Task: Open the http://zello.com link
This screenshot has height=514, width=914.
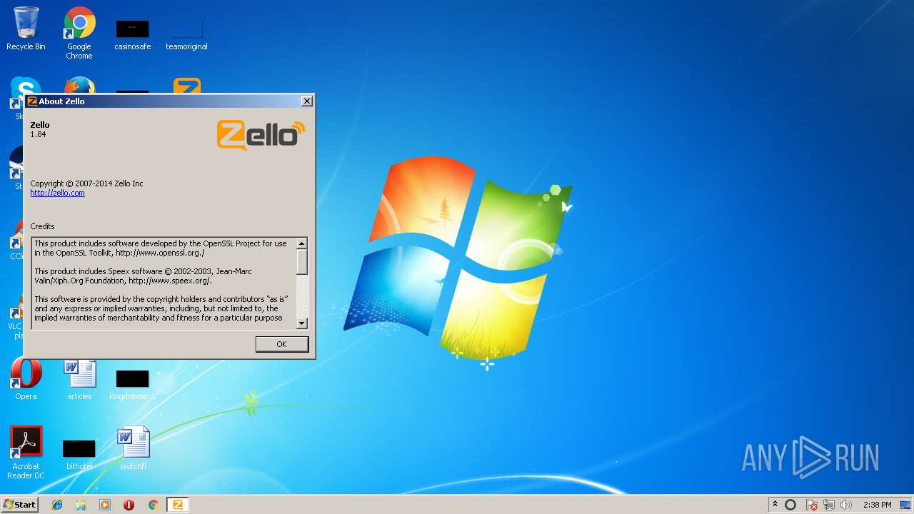Action: click(57, 193)
